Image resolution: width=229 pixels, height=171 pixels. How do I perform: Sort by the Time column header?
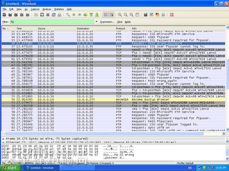[26, 28]
